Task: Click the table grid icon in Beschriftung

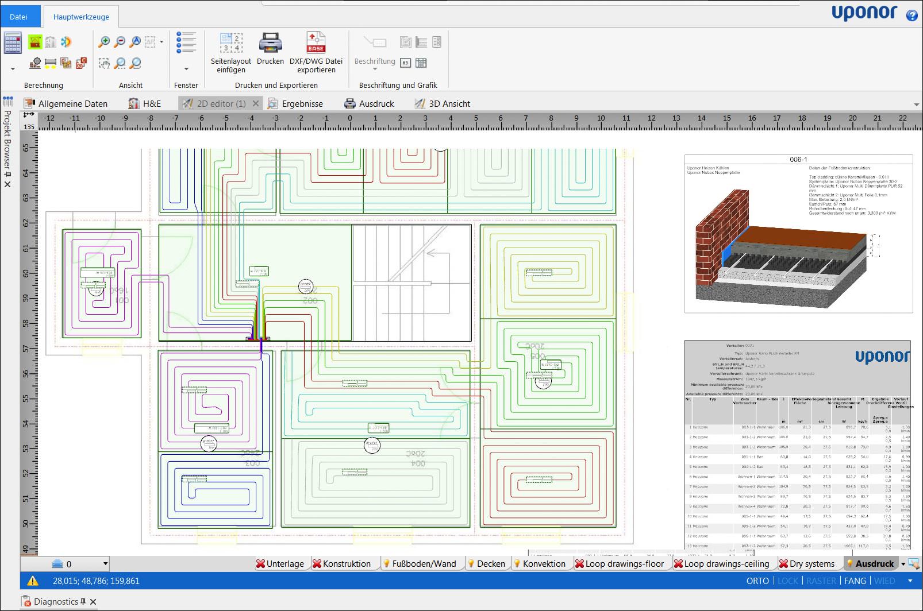Action: 421,63
